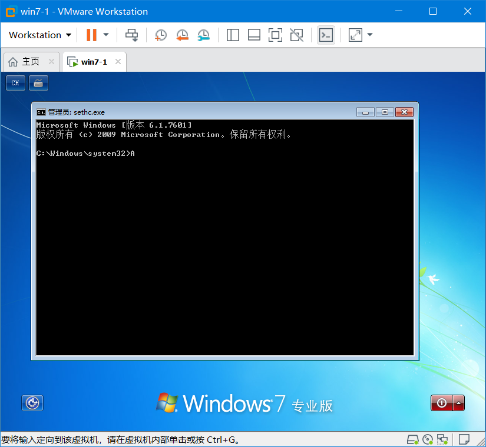486x447 pixels.
Task: Take a snapshot of this virtual machine
Action: (x=161, y=35)
